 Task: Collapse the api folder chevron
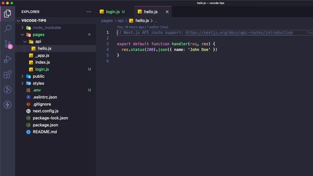[25, 42]
